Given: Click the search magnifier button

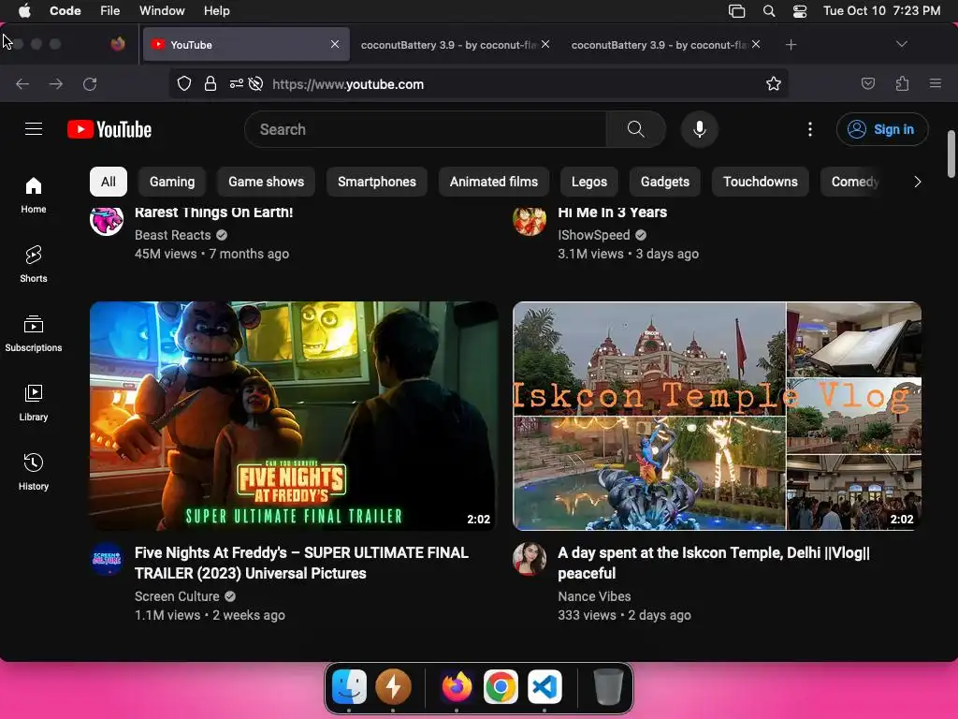Looking at the screenshot, I should pyautogui.click(x=635, y=129).
